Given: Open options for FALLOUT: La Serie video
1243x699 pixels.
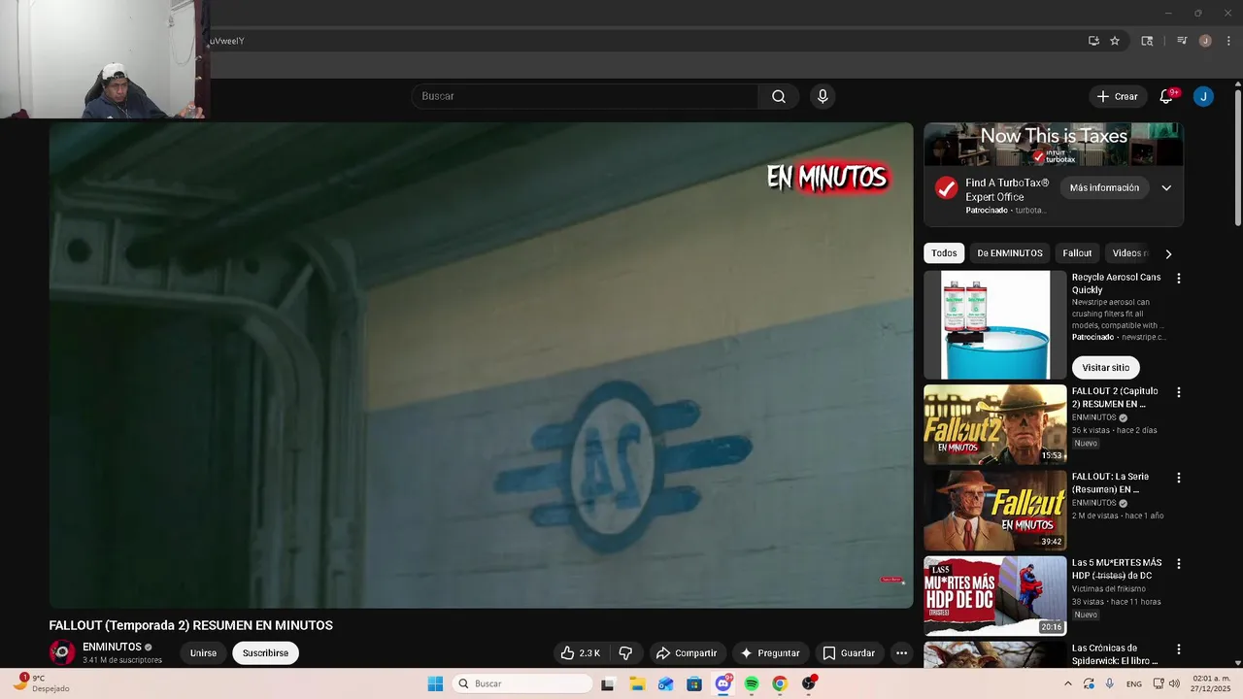Looking at the screenshot, I should (x=1179, y=478).
